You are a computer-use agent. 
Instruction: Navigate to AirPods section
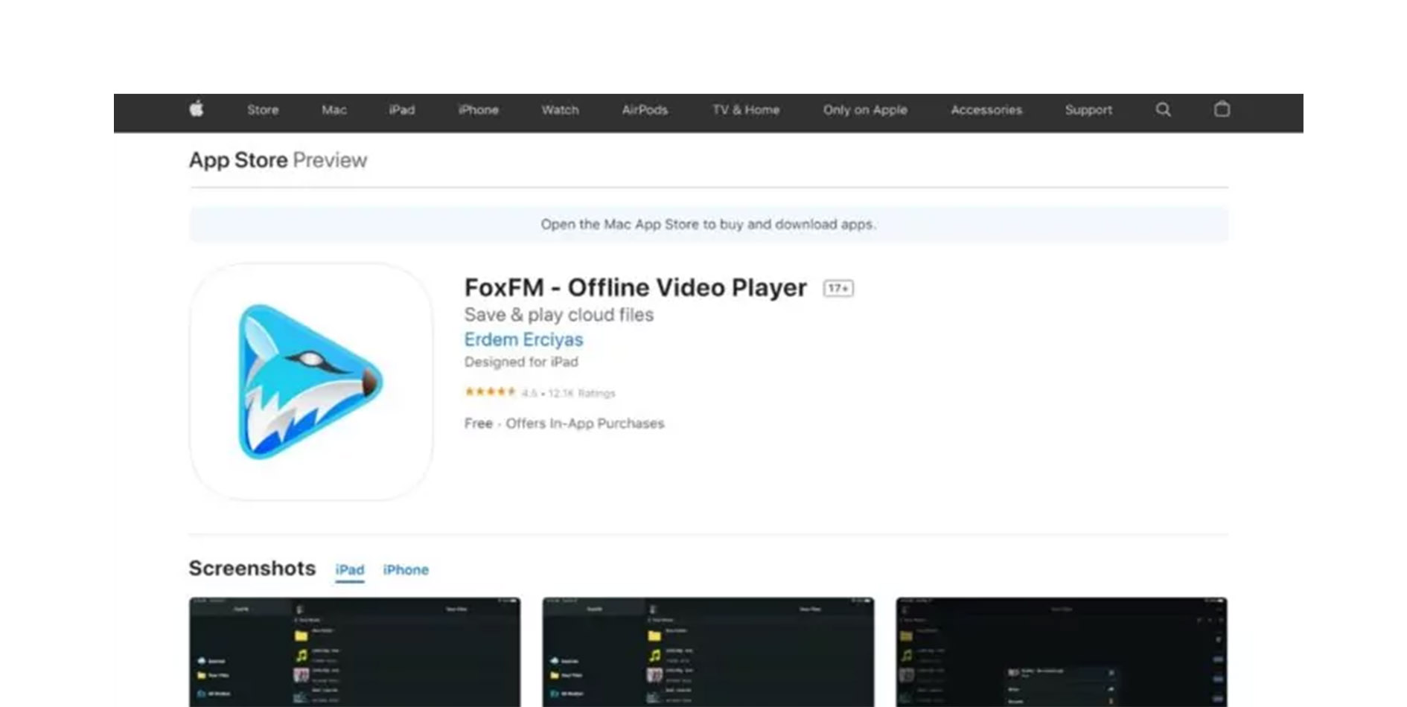[645, 110]
